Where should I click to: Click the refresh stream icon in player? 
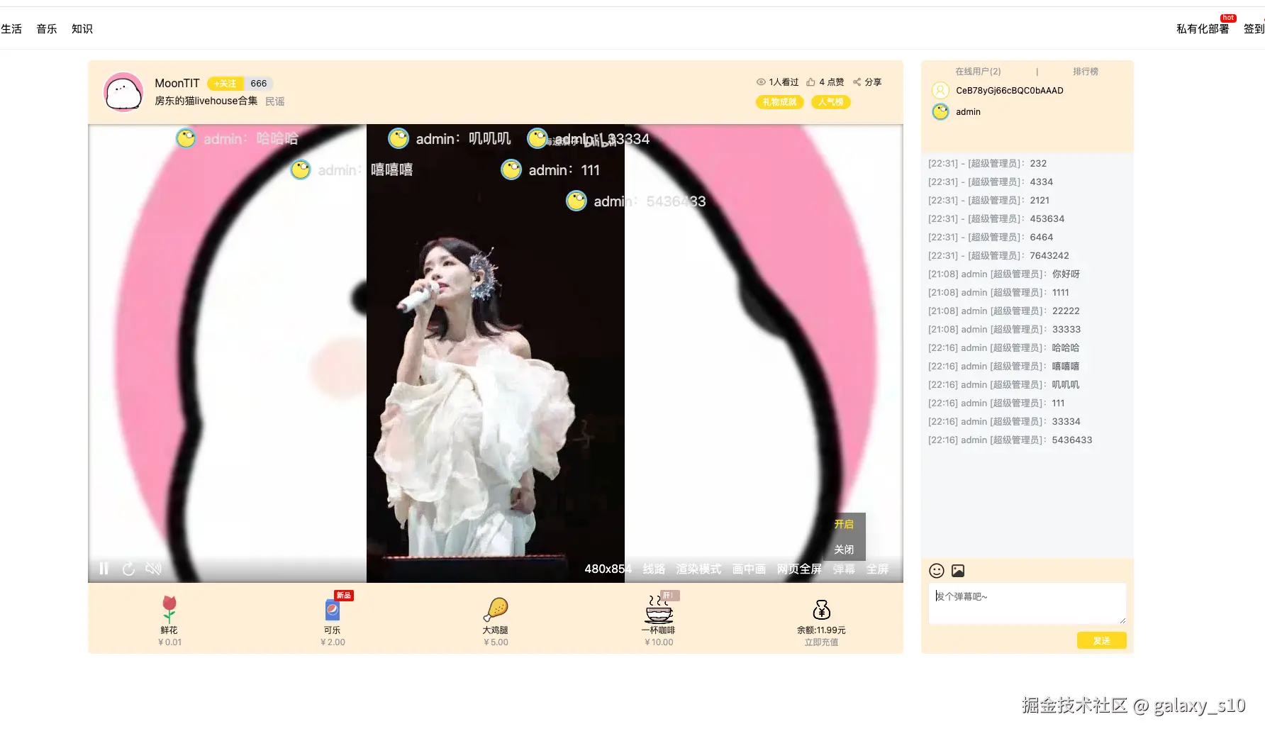pyautogui.click(x=128, y=569)
